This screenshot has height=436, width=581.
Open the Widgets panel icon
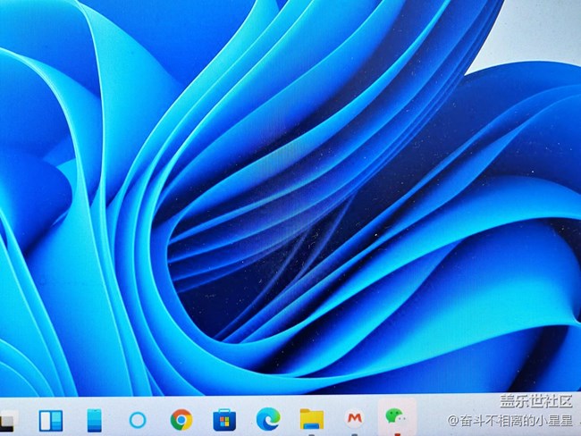[x=51, y=419]
